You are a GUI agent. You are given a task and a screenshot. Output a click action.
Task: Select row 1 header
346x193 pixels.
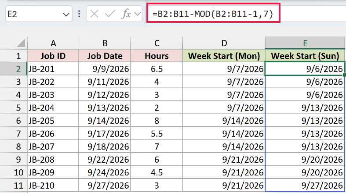pyautogui.click(x=14, y=56)
